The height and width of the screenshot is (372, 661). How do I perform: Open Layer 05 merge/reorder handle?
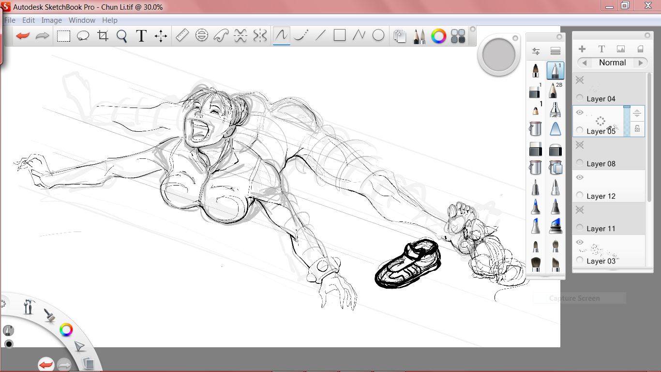pyautogui.click(x=637, y=114)
